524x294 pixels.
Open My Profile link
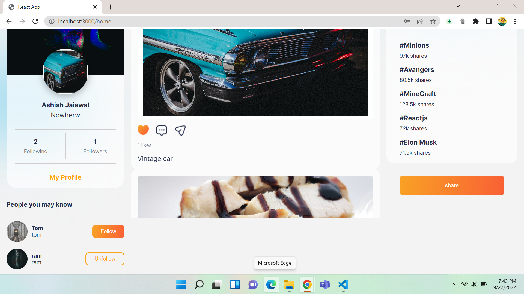[x=65, y=177]
